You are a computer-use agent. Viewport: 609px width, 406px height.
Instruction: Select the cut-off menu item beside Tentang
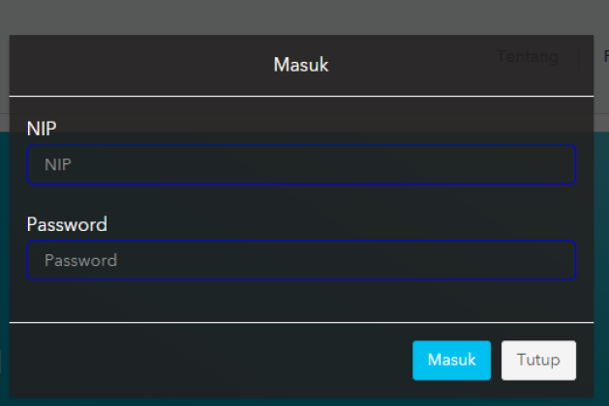(x=604, y=56)
